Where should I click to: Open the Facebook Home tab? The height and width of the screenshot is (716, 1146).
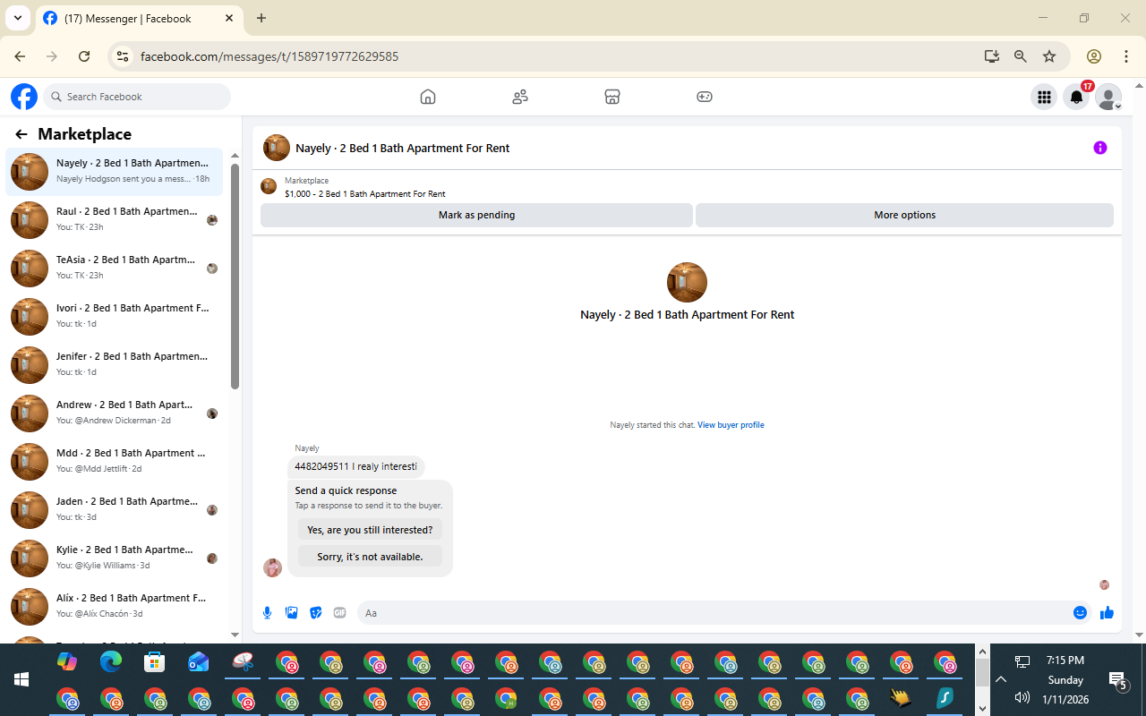click(428, 97)
